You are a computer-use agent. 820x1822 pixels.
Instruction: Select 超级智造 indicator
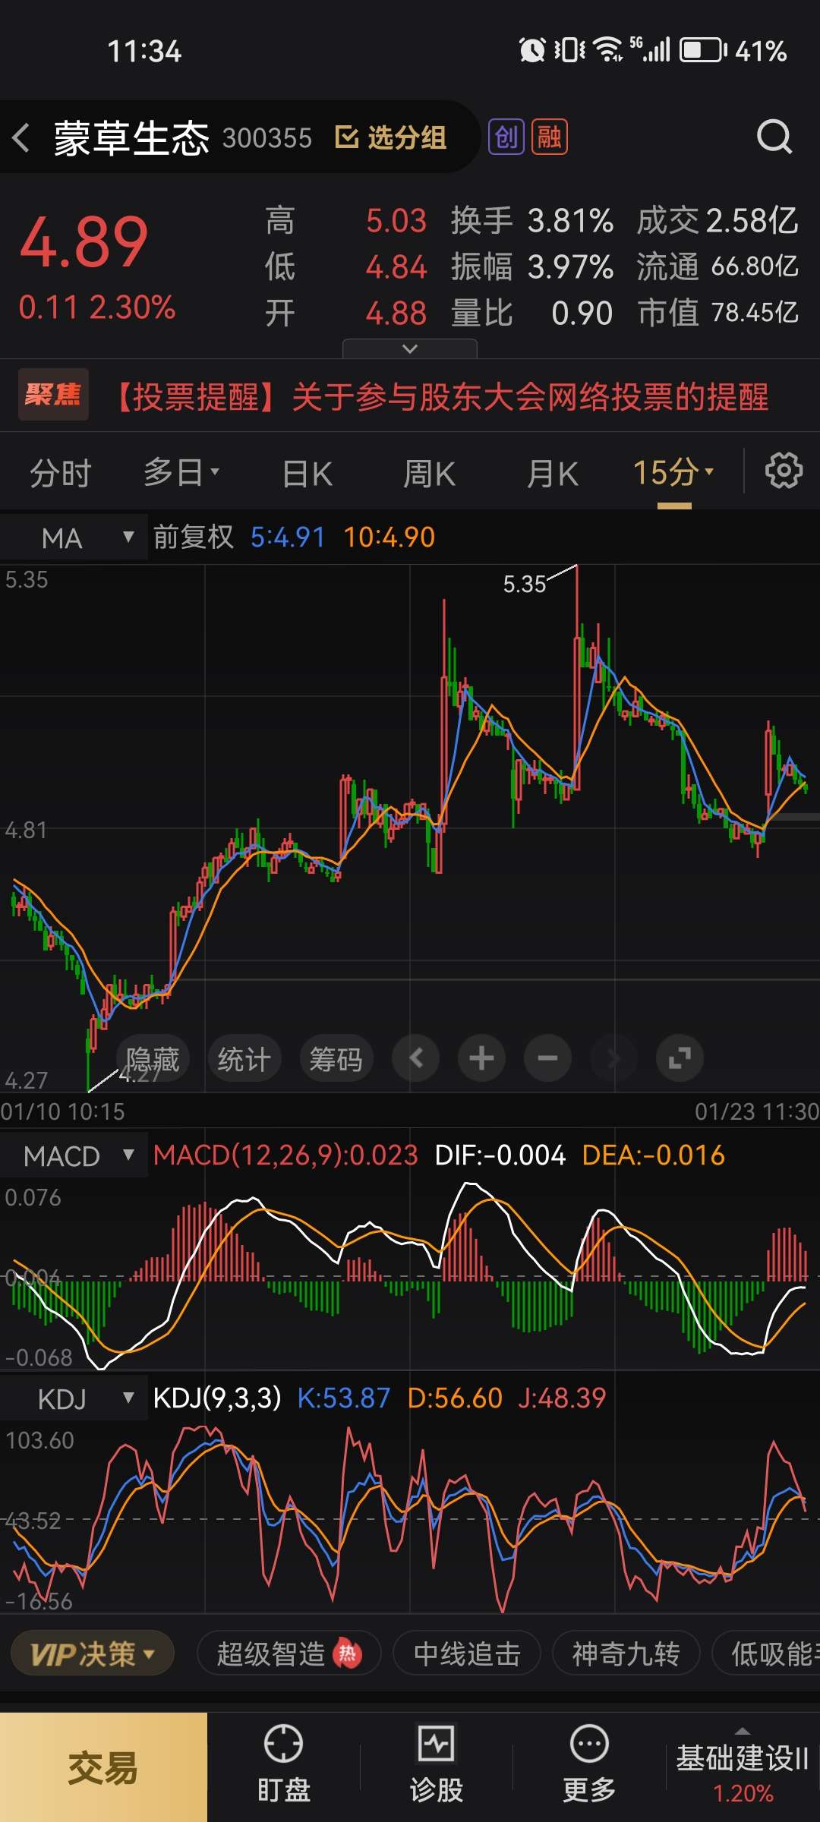click(x=289, y=1653)
